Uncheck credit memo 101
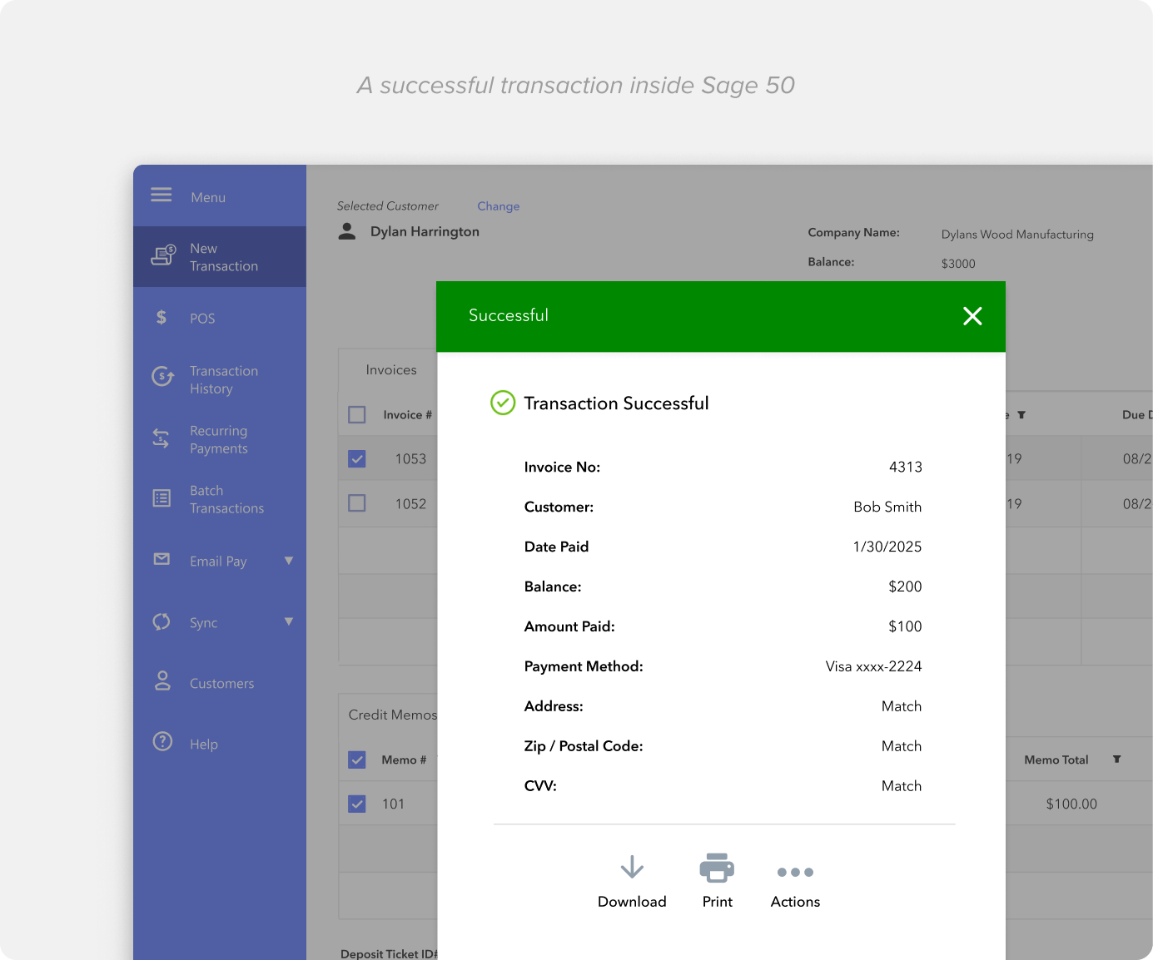 (356, 804)
